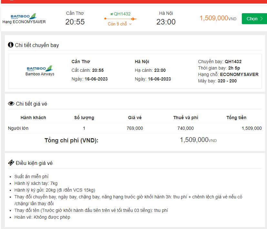This screenshot has height=229, width=267.
Task: Click the Hạng ECONOMYSAVER label under the logo
Action: click(x=24, y=22)
